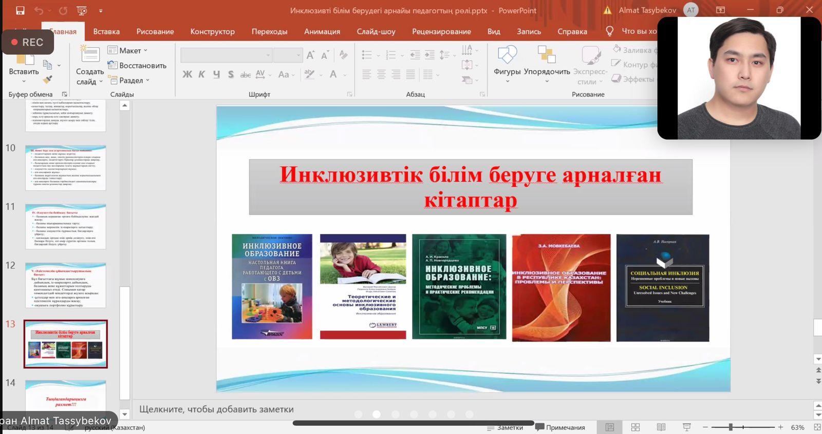Switch to reading view mode
The height and width of the screenshot is (434, 822).
click(661, 427)
